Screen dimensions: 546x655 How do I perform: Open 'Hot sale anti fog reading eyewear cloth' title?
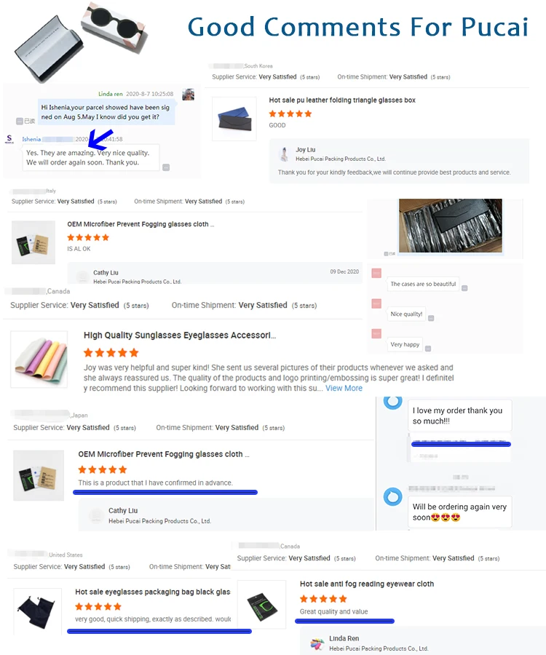tap(367, 584)
